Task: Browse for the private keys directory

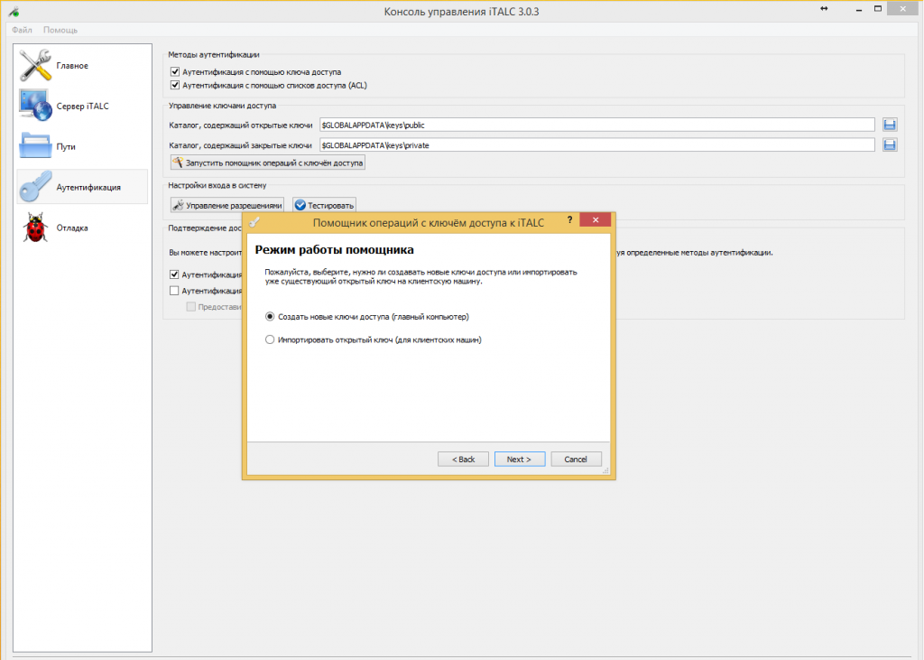Action: 890,144
